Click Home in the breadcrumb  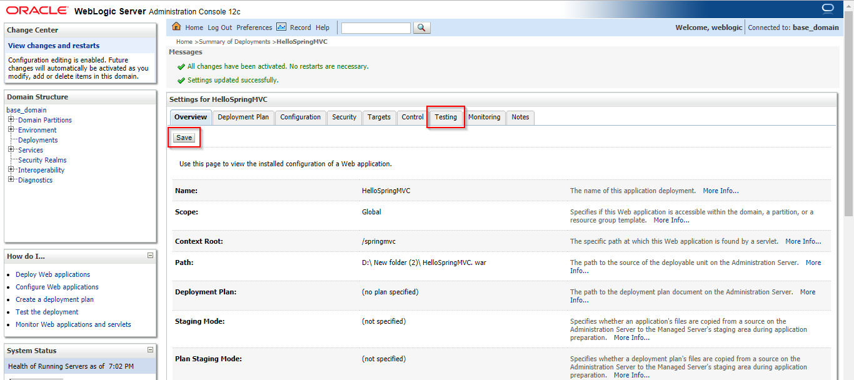coord(184,42)
